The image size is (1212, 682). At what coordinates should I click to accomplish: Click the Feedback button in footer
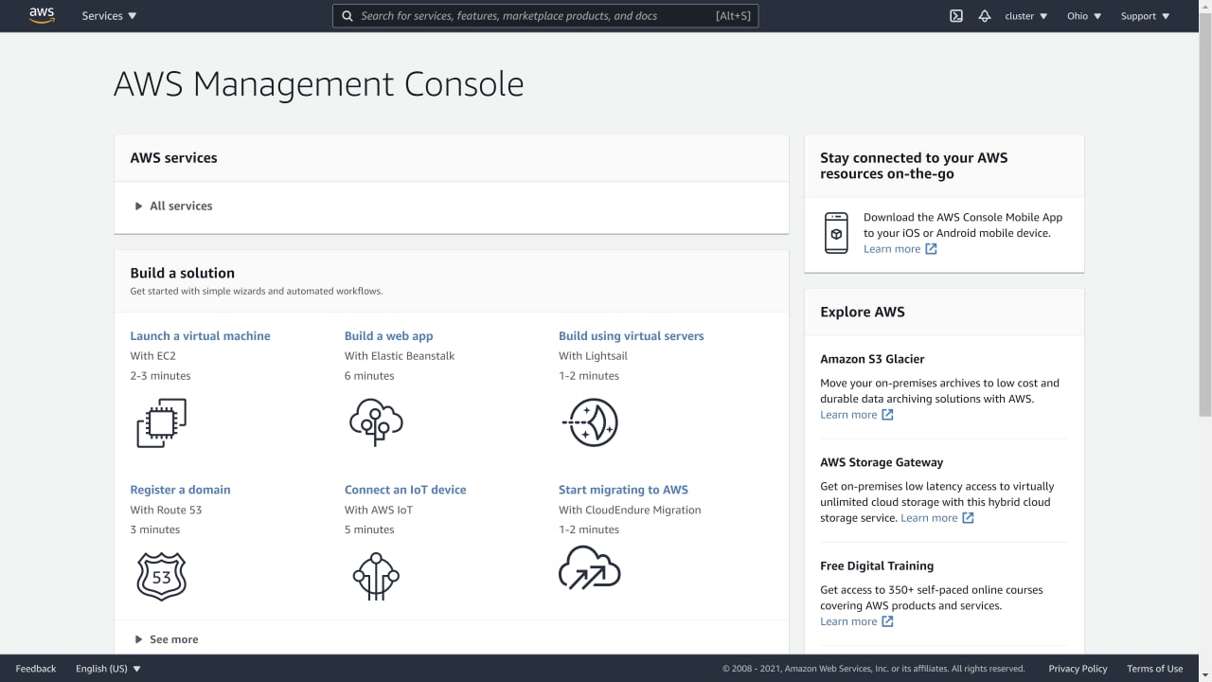coord(36,669)
